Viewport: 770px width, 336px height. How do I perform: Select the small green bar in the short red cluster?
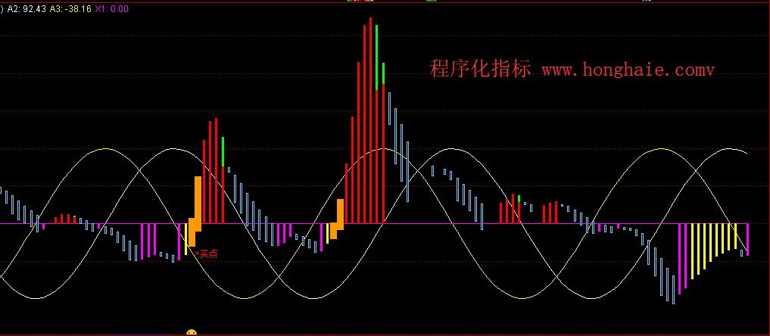(x=519, y=200)
